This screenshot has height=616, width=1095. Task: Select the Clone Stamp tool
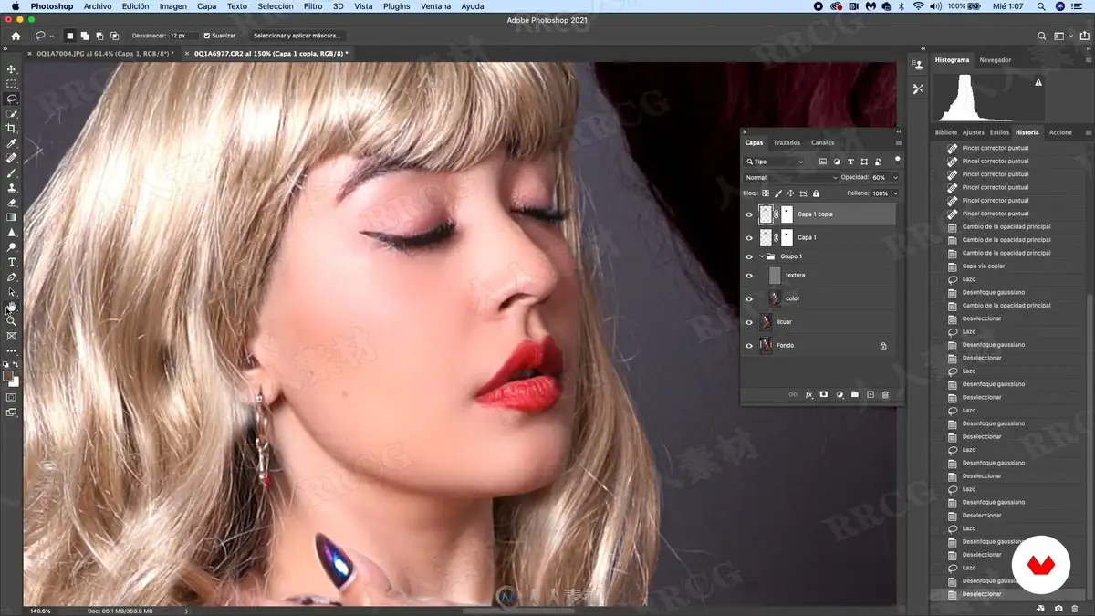point(12,188)
